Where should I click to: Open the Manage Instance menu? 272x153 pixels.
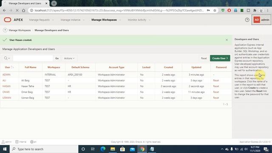[x=73, y=20]
